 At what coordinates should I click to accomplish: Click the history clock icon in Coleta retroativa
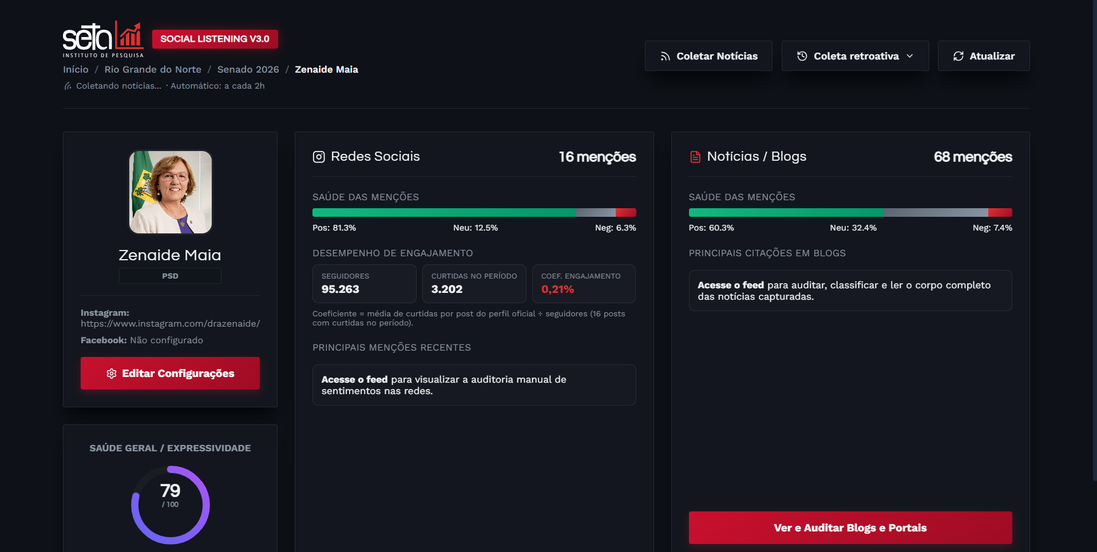coord(802,56)
